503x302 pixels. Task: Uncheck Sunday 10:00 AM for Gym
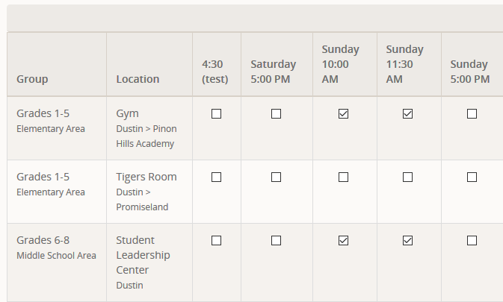(x=344, y=114)
